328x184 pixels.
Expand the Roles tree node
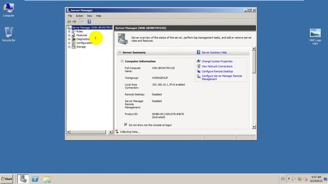69,32
